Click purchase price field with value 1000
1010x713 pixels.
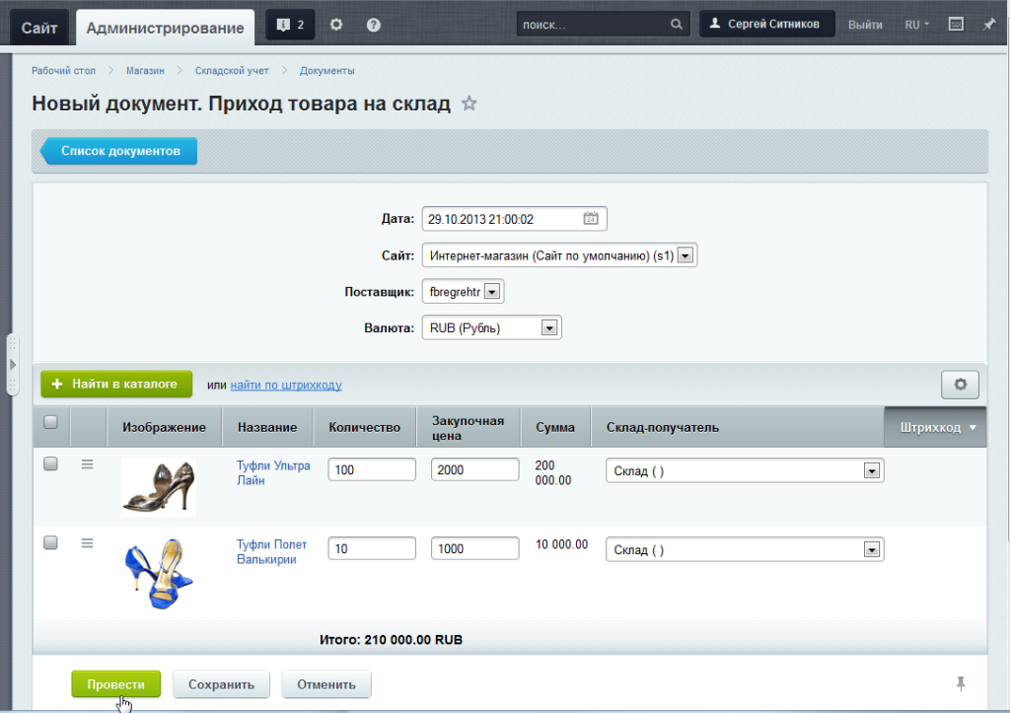pos(474,548)
